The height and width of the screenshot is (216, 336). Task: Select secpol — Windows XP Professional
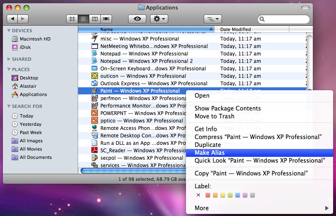[132, 158]
